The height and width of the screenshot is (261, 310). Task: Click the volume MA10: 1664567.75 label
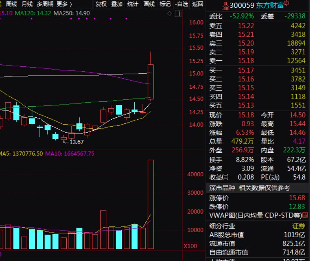70,154
